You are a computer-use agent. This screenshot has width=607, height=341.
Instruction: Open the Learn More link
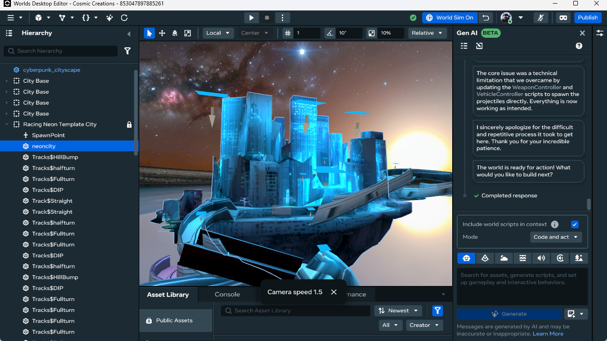(548, 334)
